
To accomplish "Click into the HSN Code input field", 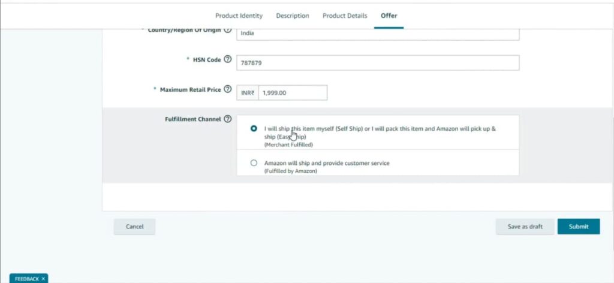I will 378,62.
